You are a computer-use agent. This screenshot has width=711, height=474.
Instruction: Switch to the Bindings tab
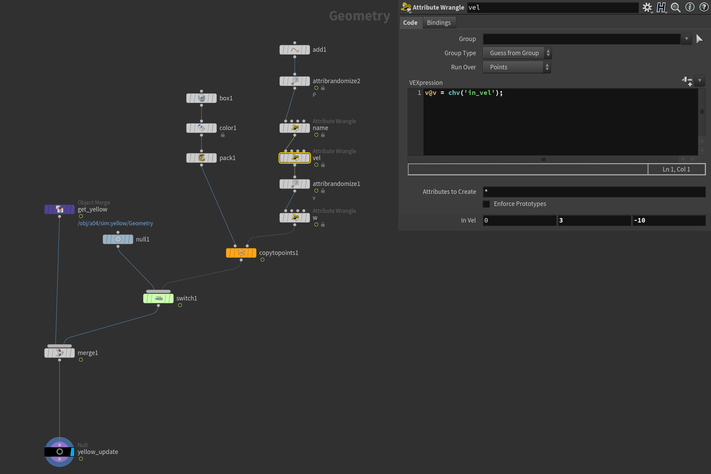(x=439, y=23)
